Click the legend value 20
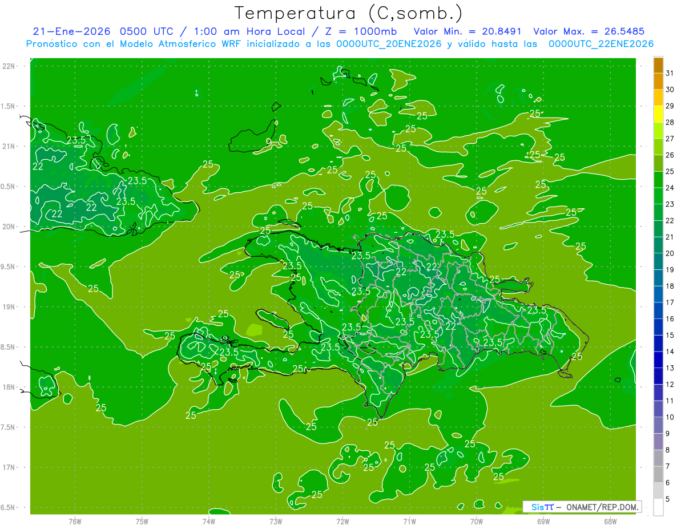The image size is (685, 529). pos(670,253)
